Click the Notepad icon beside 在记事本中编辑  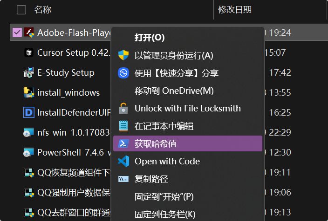coord(123,126)
